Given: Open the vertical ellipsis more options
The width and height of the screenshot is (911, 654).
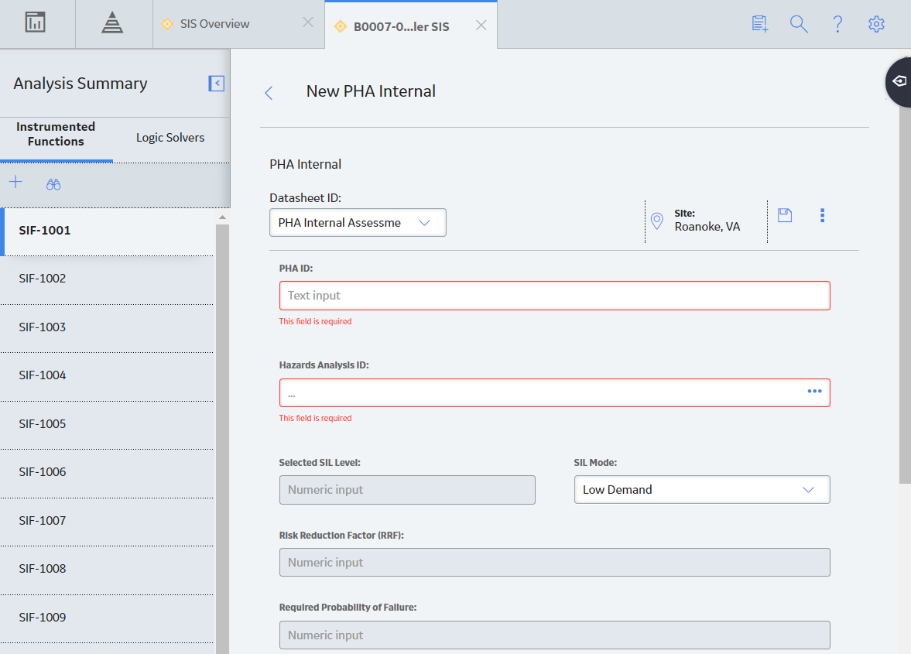Looking at the screenshot, I should (822, 215).
